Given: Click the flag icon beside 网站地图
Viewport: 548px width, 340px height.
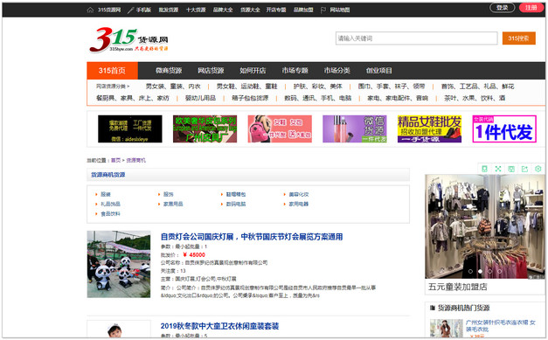Looking at the screenshot, I should 323,10.
